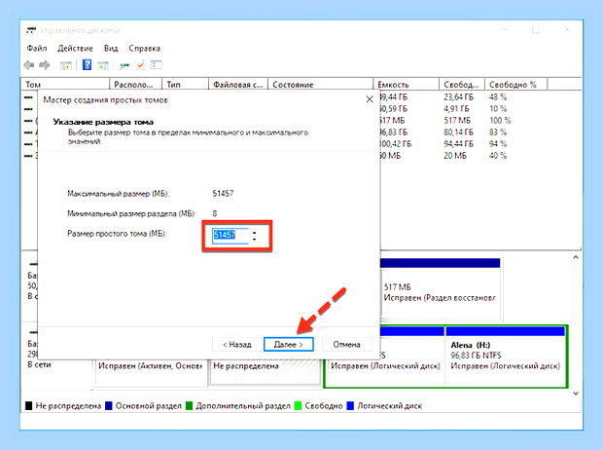Screen dimensions: 603x450
Task: Decrease volume size with down spinner arrow
Action: point(254,240)
